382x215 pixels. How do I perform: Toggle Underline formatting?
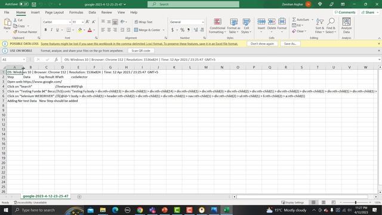[57, 30]
